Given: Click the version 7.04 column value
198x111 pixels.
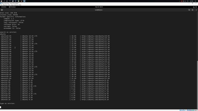Looking at the screenshot, I should coord(73,90).
